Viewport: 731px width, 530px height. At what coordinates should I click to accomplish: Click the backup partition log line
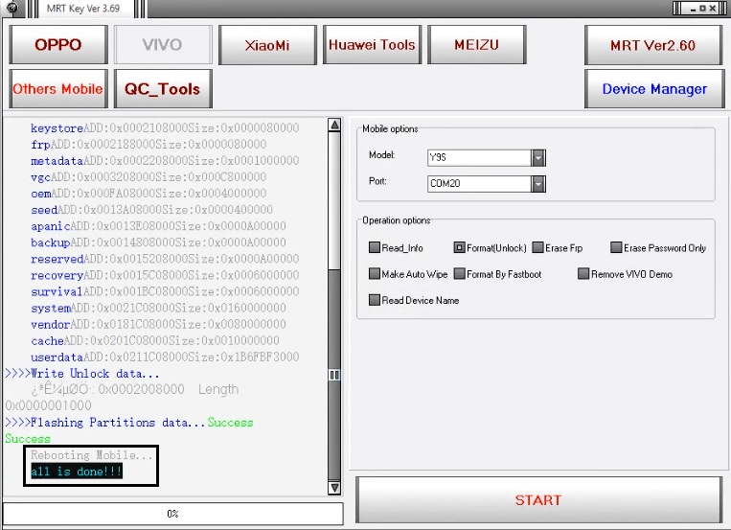coord(158,242)
